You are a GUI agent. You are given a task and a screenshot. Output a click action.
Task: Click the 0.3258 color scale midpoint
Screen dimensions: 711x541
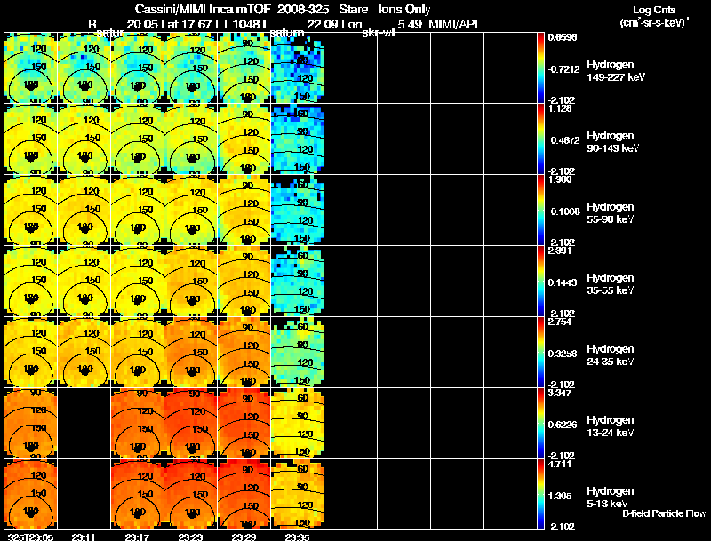click(x=563, y=354)
